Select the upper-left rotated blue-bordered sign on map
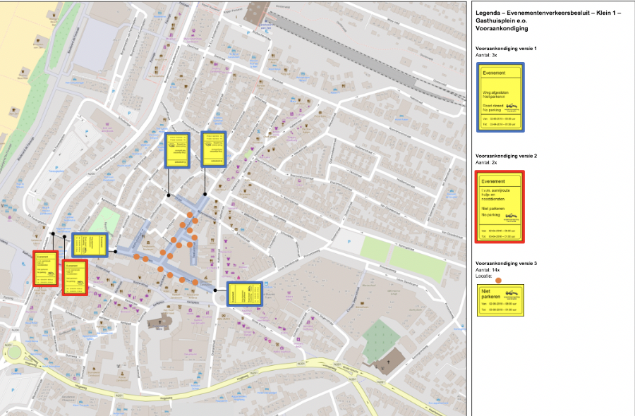This screenshot has width=635, height=416. (x=177, y=149)
